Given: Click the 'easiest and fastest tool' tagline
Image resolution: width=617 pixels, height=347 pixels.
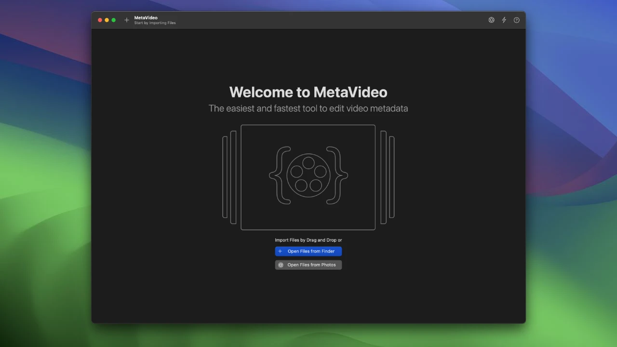Looking at the screenshot, I should tap(308, 108).
